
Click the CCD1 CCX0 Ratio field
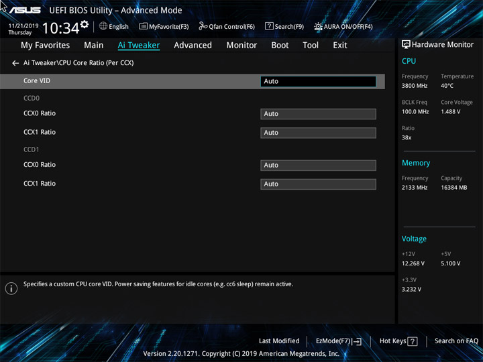(x=318, y=166)
